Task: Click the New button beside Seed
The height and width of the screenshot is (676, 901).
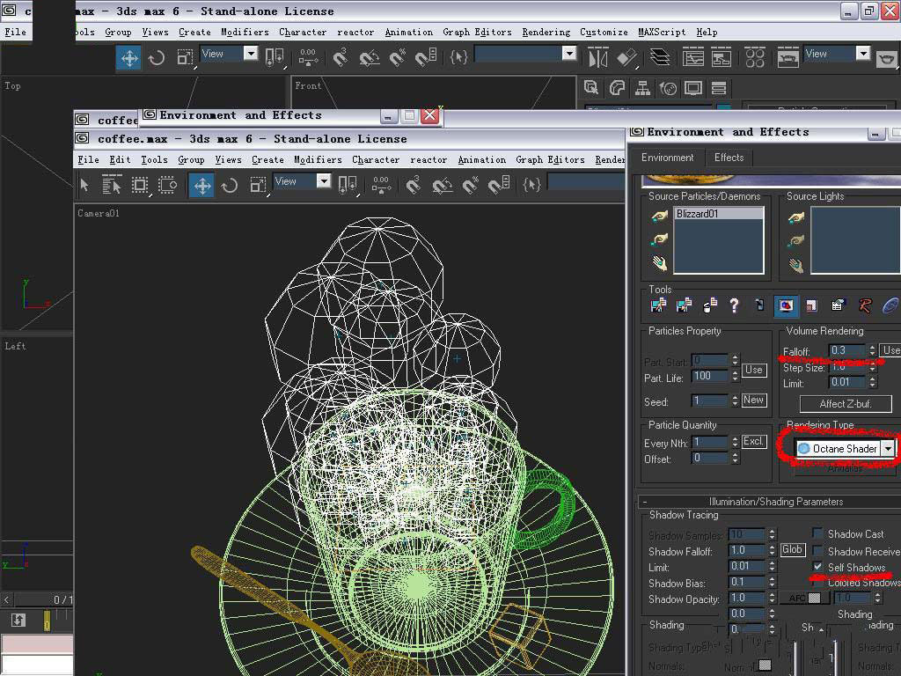Action: [753, 400]
